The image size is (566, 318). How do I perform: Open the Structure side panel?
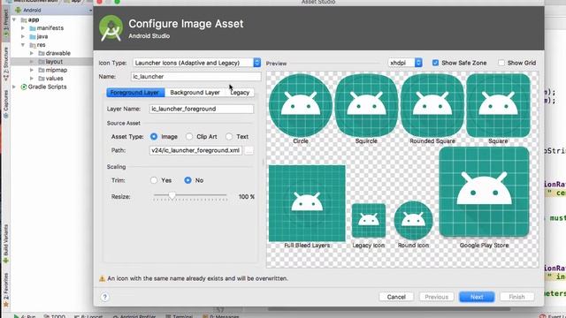point(6,64)
